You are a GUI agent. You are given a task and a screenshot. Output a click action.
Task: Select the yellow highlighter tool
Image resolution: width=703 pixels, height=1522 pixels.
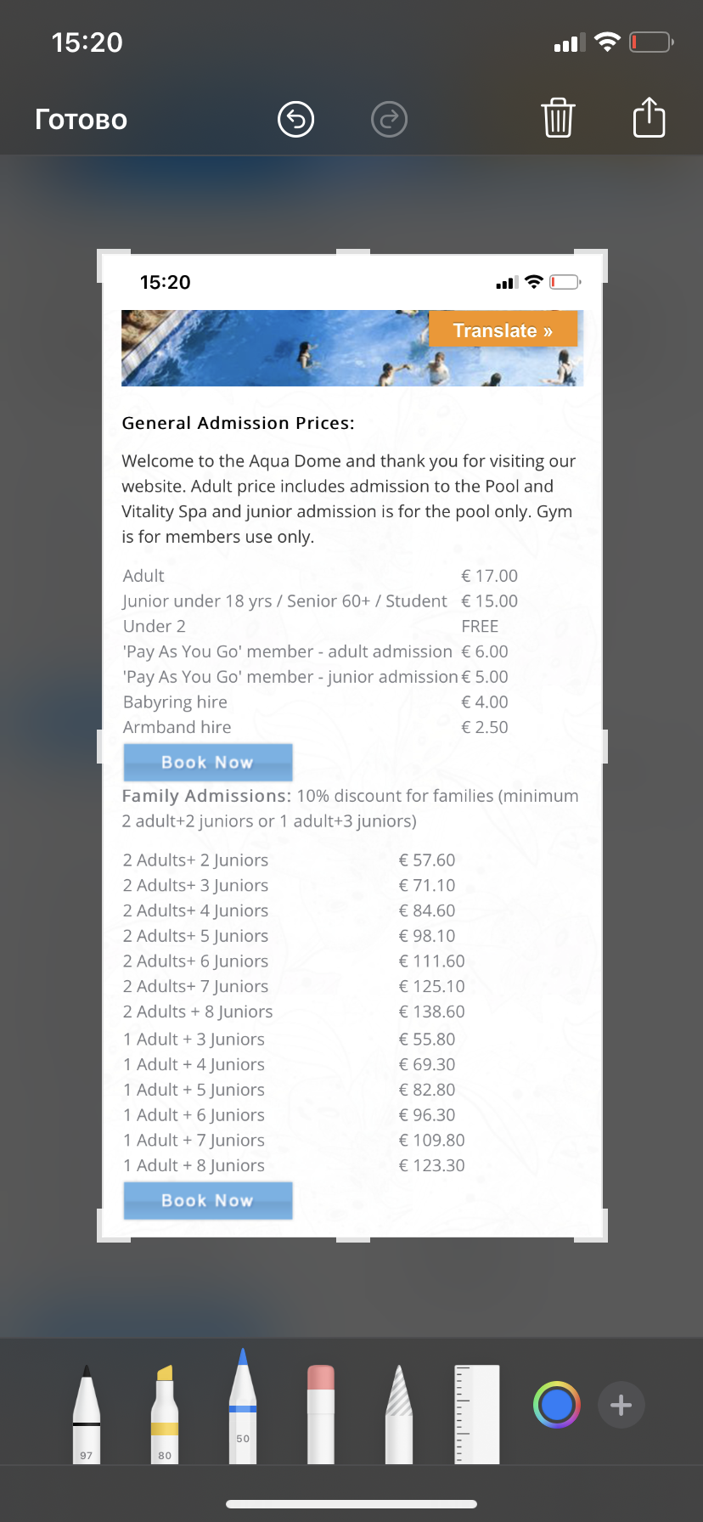[165, 1414]
